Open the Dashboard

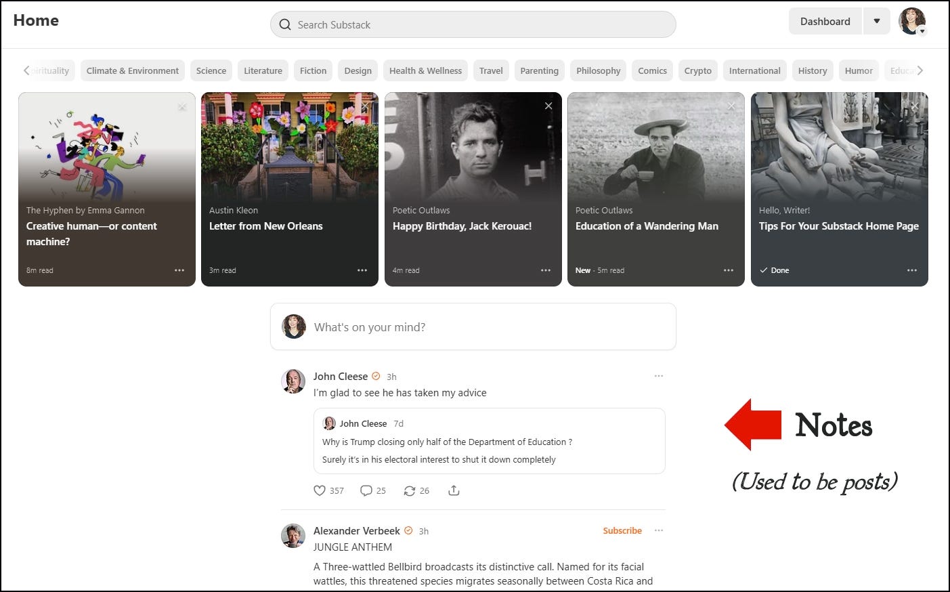click(x=825, y=22)
